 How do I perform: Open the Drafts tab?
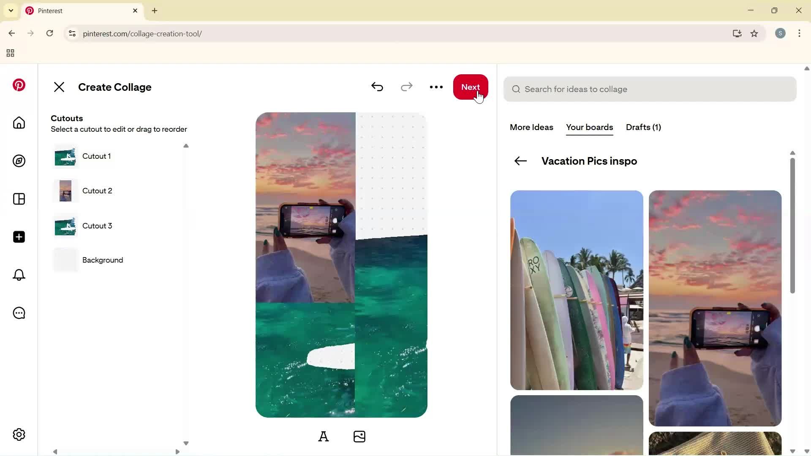[643, 128]
